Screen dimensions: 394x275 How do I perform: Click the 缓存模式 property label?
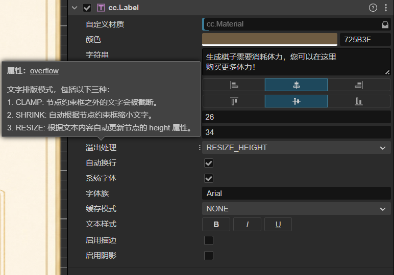101,209
